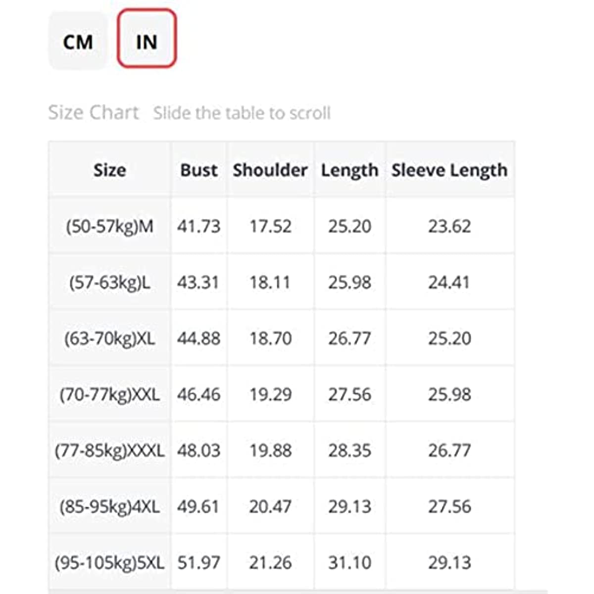Select the (63-70kg)XL size row

(x=282, y=338)
